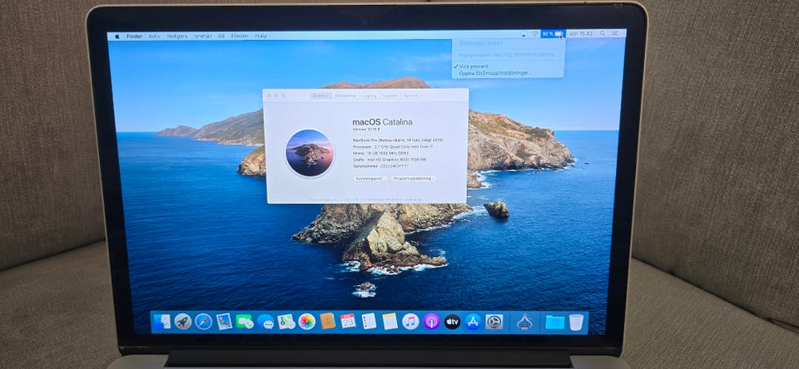The height and width of the screenshot is (369, 799).
Task: Click the Minne memory specification line
Action: [x=380, y=153]
